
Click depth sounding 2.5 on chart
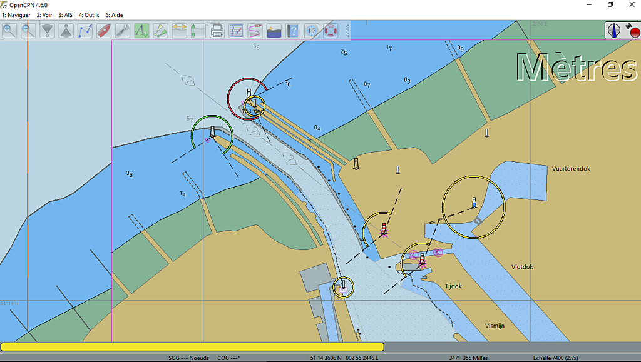pyautogui.click(x=344, y=53)
